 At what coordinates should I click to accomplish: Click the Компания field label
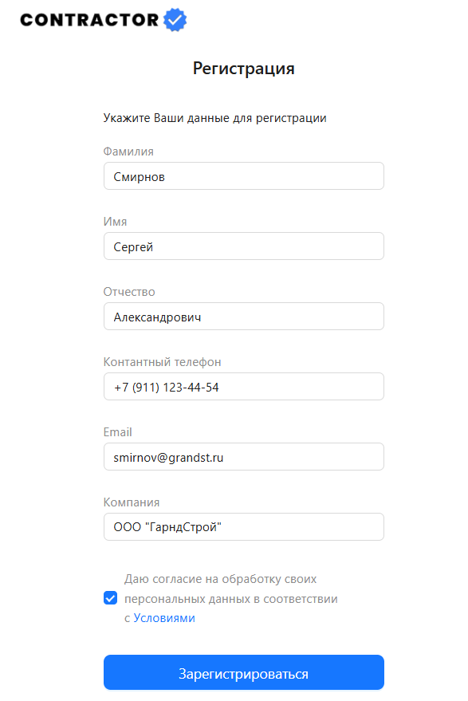[132, 502]
